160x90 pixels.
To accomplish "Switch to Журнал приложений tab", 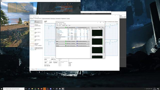I will [46, 18].
